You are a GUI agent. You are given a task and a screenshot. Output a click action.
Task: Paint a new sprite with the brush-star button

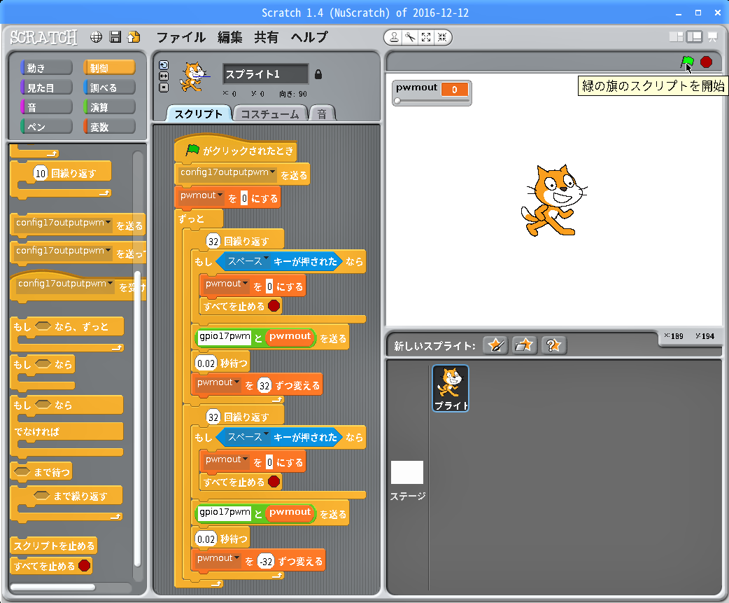pos(495,345)
